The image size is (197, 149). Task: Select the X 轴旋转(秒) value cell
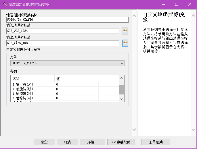point(76,89)
